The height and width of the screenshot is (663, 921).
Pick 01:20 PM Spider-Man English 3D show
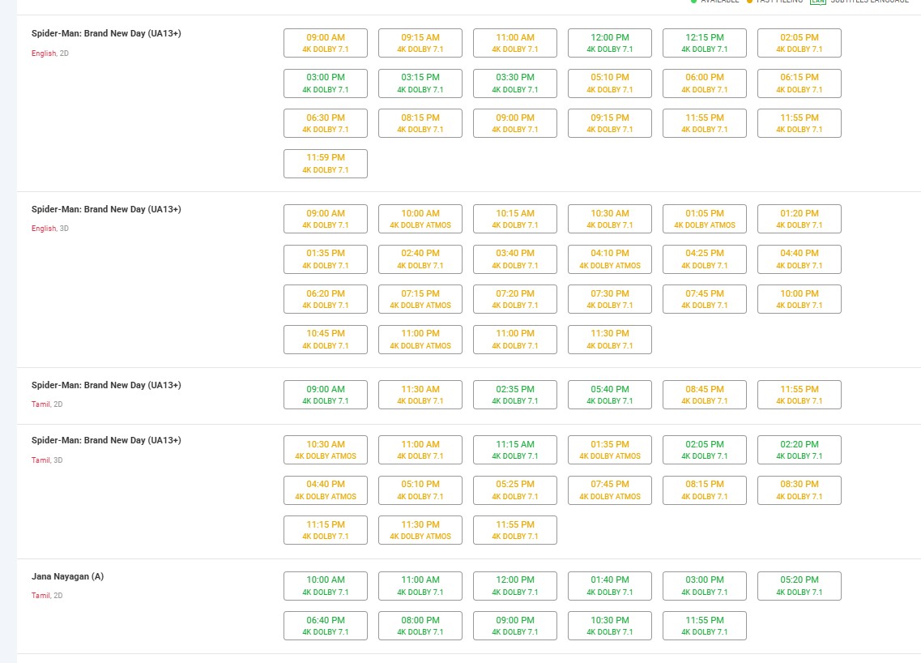coord(799,219)
